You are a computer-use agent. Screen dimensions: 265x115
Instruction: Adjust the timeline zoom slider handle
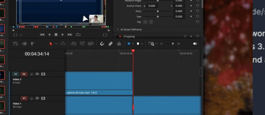173,44
